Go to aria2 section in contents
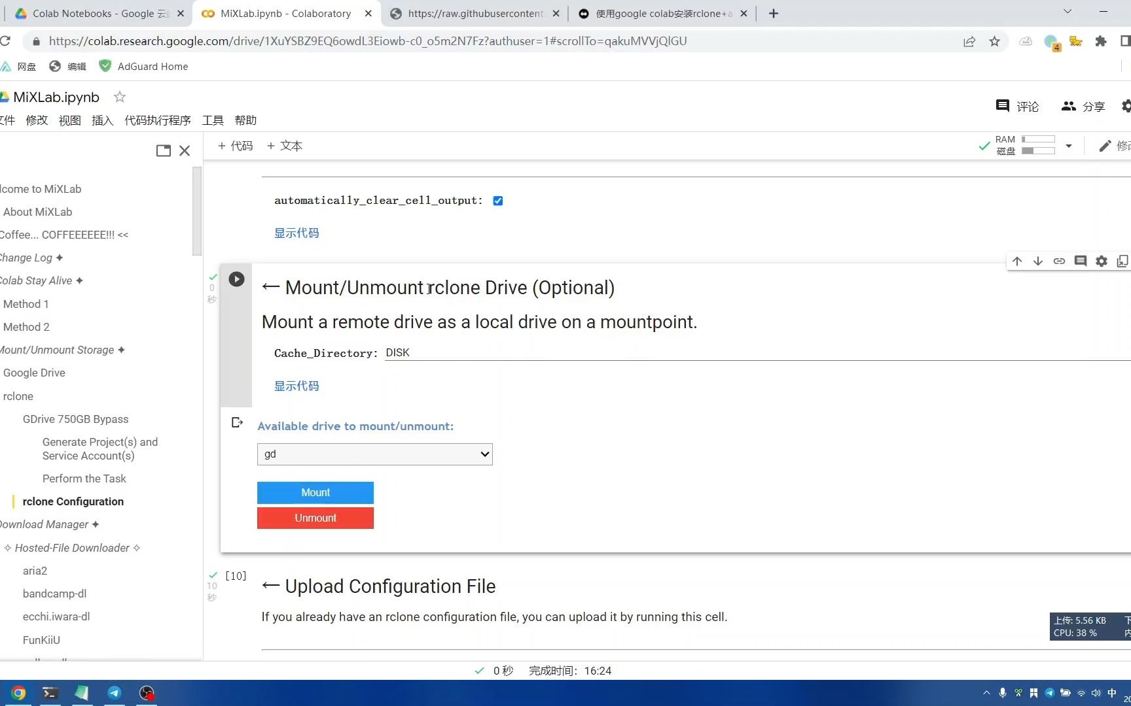Image resolution: width=1131 pixels, height=706 pixels. point(35,571)
